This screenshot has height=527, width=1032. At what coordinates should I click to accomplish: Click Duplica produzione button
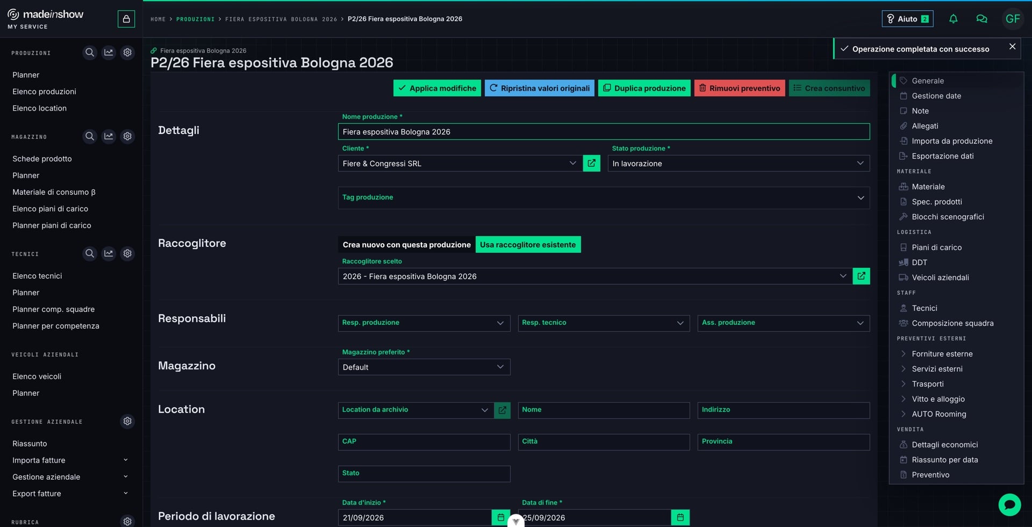(644, 88)
